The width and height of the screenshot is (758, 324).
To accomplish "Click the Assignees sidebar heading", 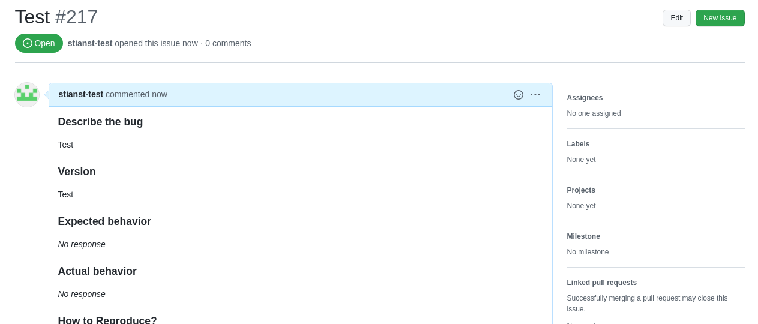I will [x=585, y=98].
